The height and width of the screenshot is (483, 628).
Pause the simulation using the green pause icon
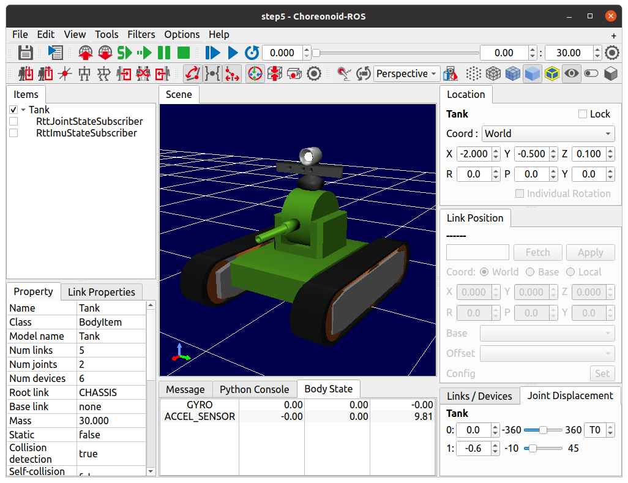pos(164,53)
